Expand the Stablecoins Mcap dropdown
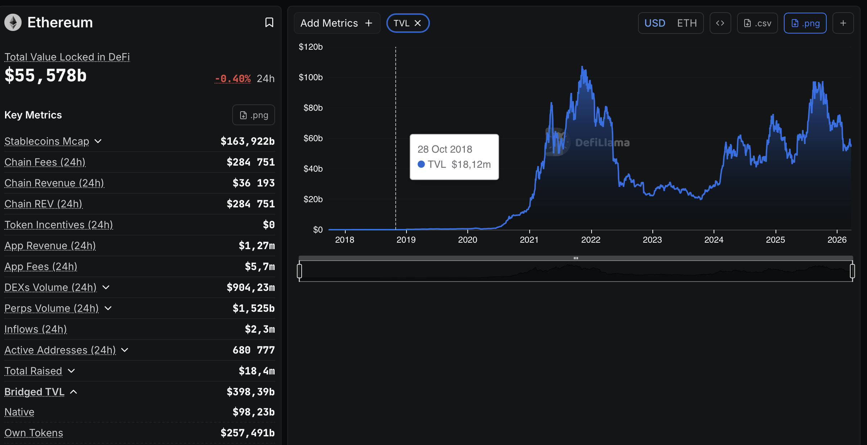The height and width of the screenshot is (445, 867). (98, 141)
